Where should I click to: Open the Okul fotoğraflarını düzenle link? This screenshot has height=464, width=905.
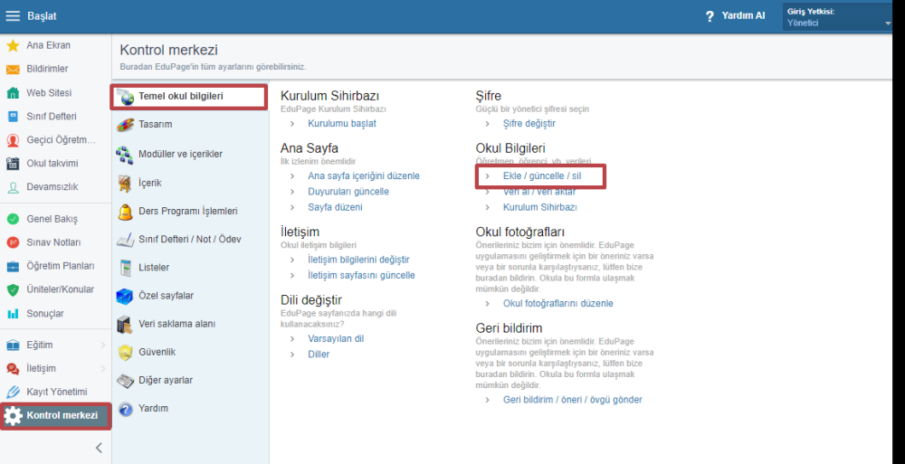pos(557,304)
